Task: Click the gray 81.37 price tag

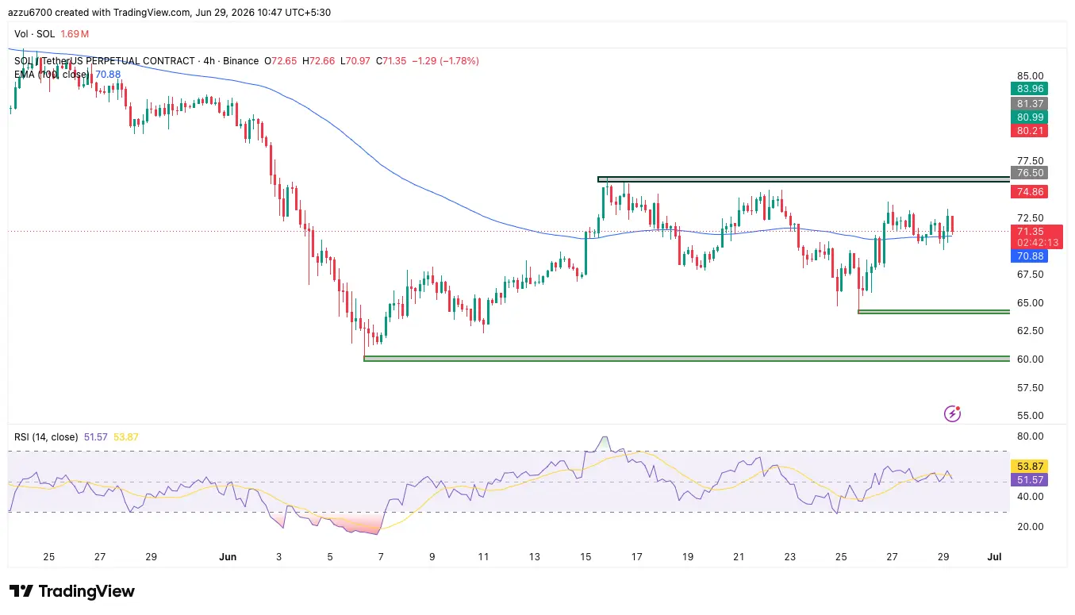Action: coord(1028,103)
